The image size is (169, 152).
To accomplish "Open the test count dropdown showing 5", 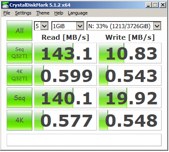I will [41, 26].
